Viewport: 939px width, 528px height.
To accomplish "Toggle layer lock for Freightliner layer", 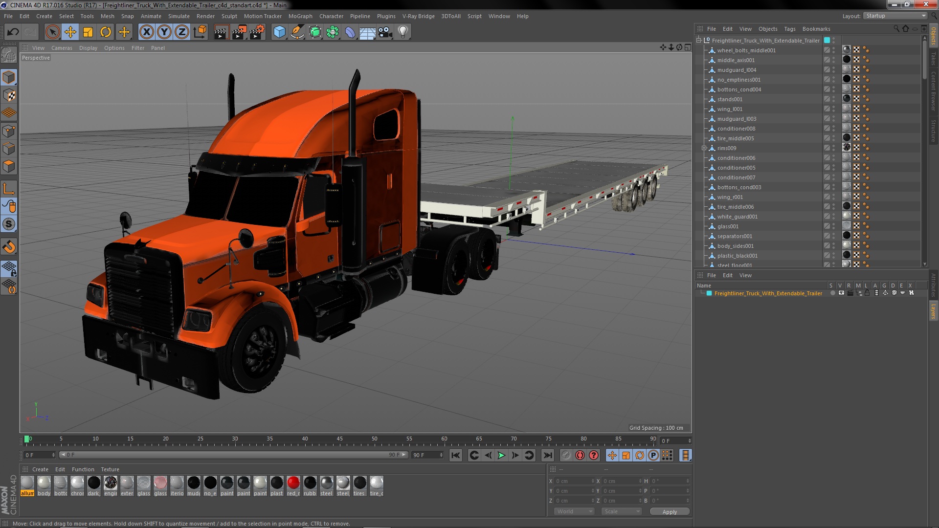I will tap(867, 293).
